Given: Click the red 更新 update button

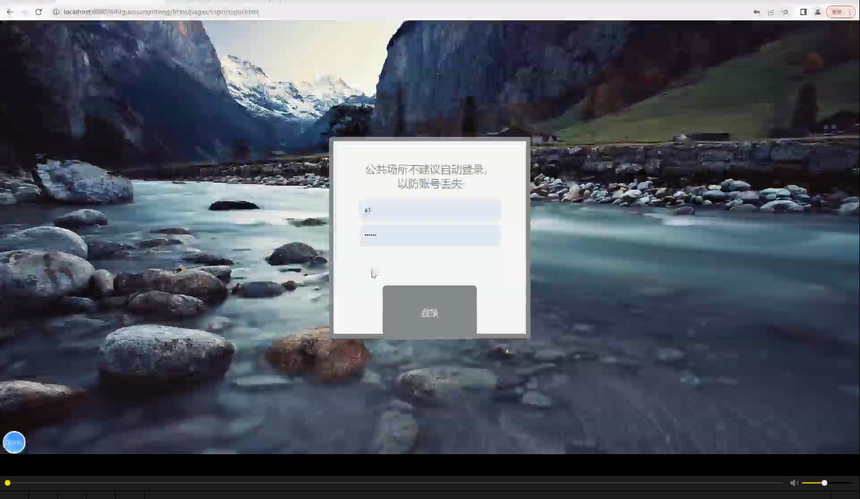Looking at the screenshot, I should pos(836,12).
